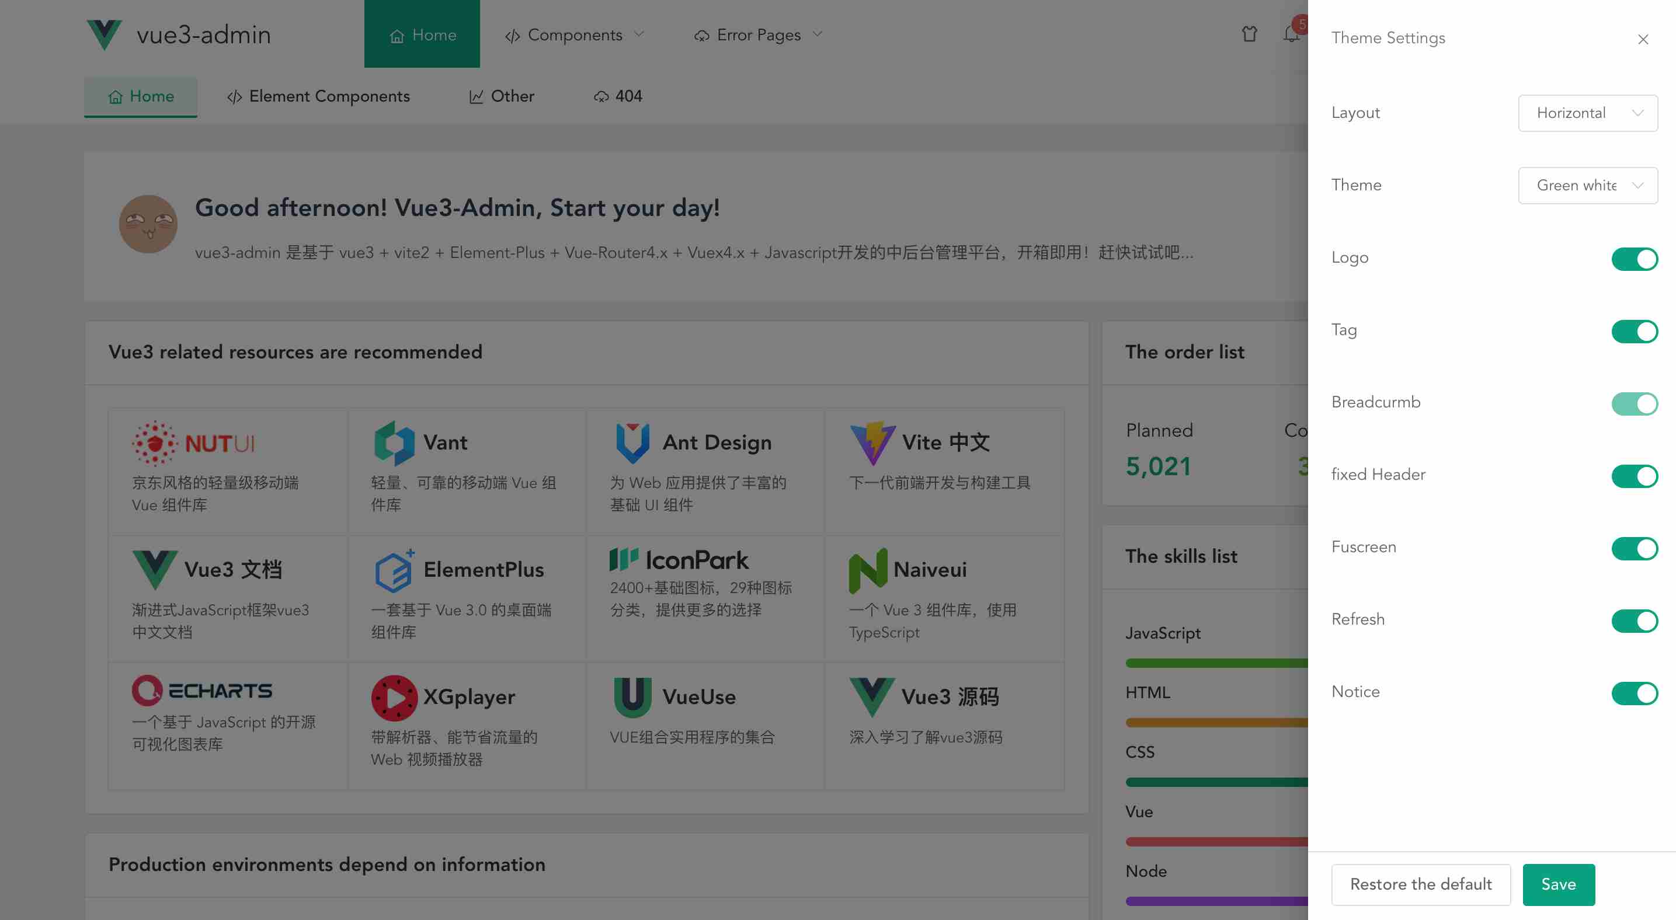Viewport: 1676px width, 920px height.
Task: Toggle the Logo switch off
Action: [x=1634, y=259]
